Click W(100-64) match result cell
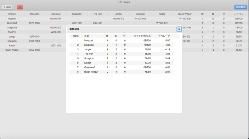The width and height of the screenshot is (249, 139). pos(140,18)
